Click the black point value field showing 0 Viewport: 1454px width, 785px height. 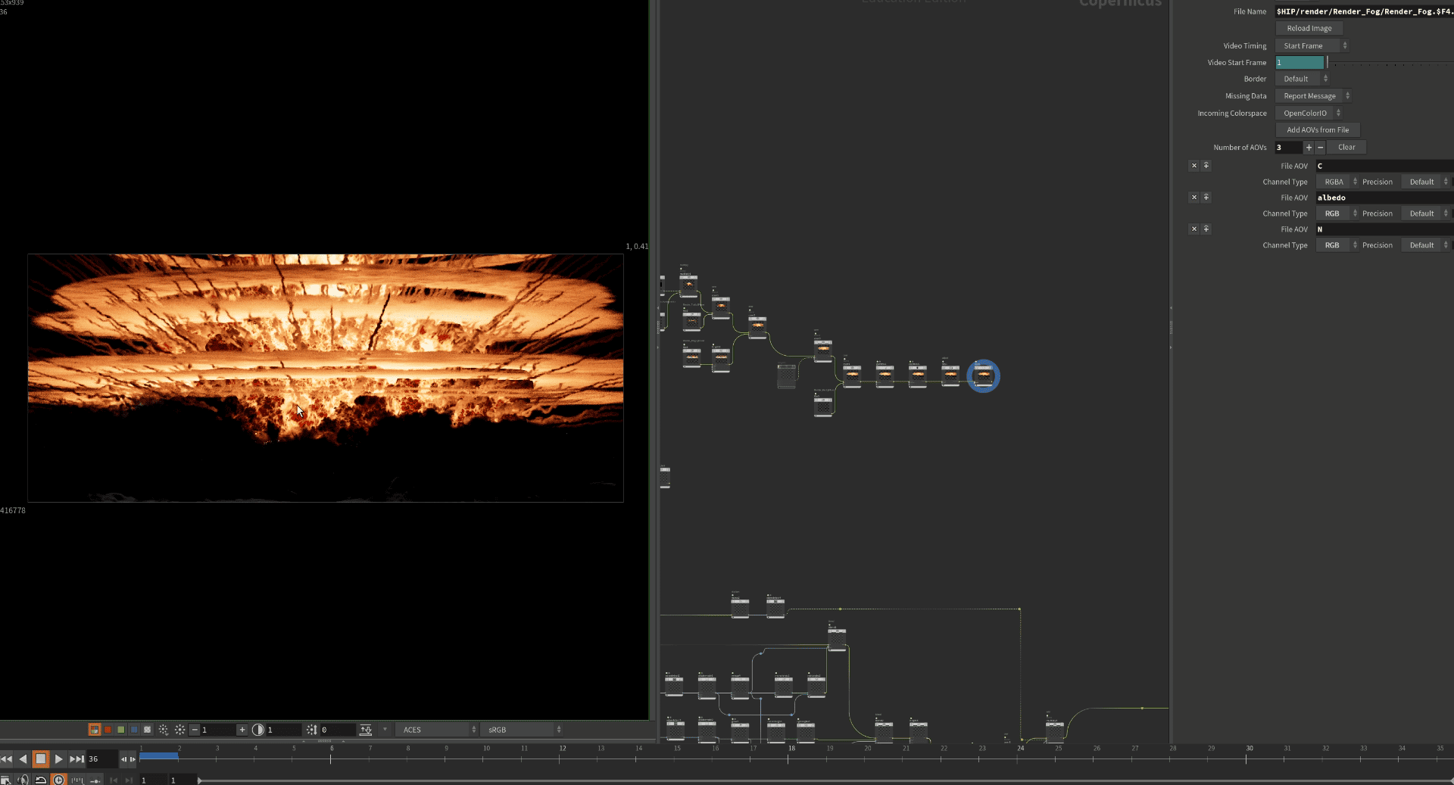[x=338, y=730]
